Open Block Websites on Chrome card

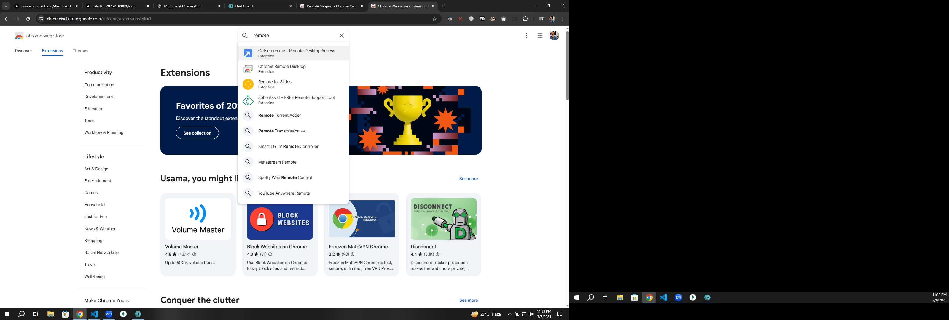click(280, 235)
